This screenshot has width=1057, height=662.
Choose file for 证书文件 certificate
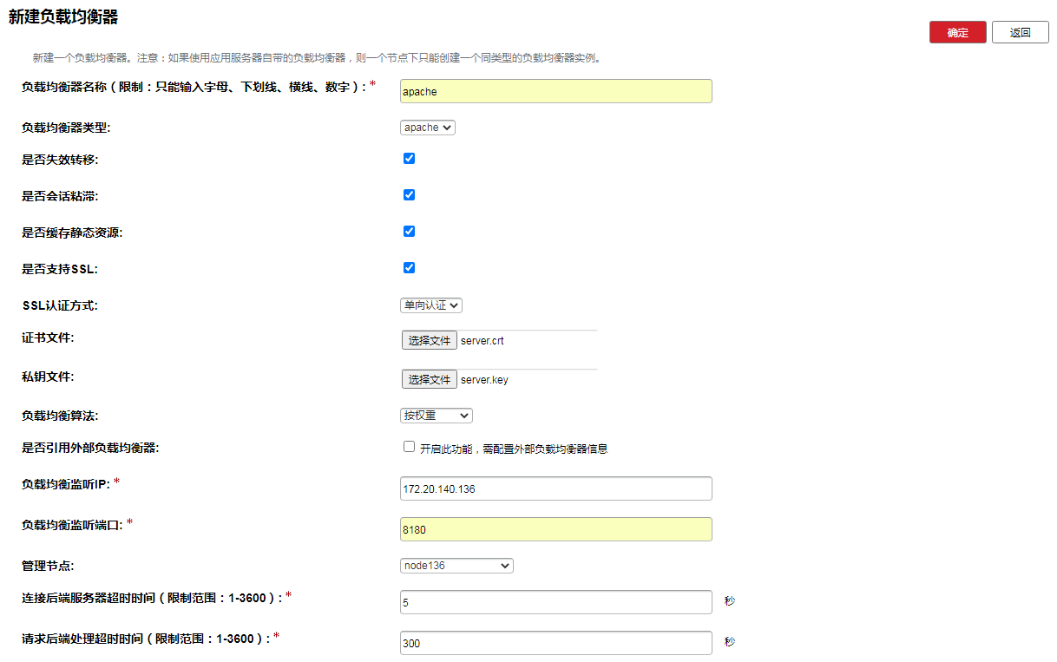point(429,341)
